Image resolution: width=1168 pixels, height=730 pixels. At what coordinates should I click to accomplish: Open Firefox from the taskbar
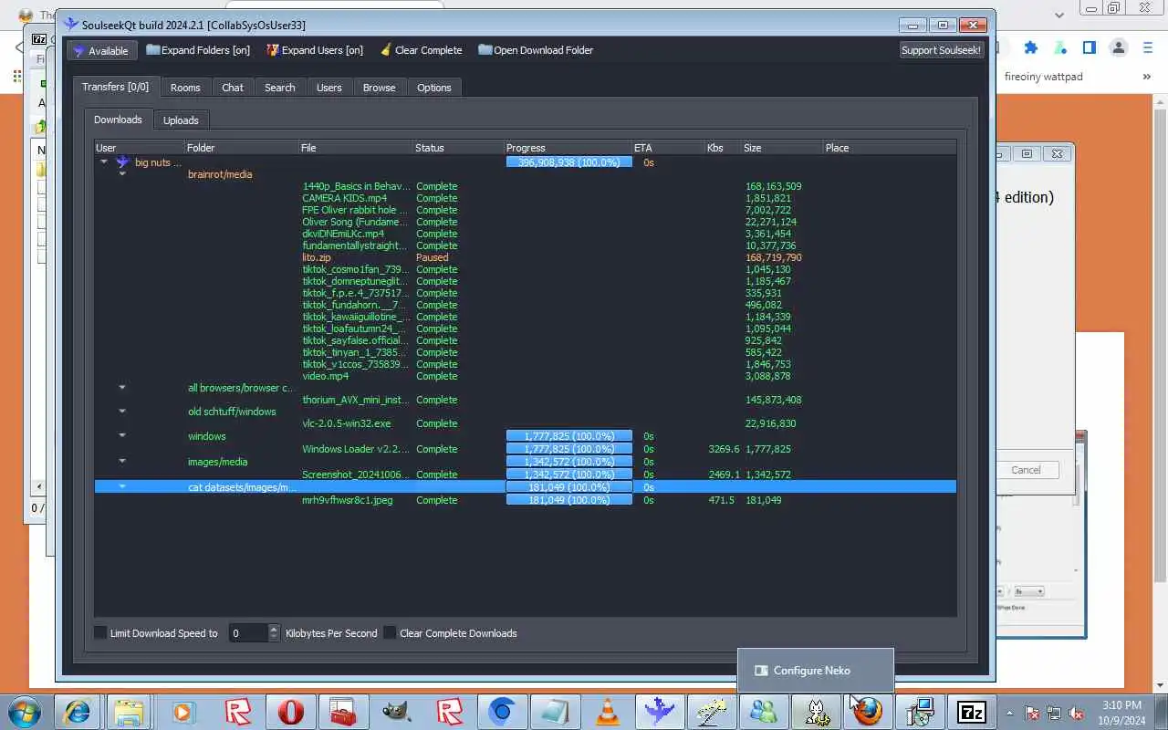[868, 712]
